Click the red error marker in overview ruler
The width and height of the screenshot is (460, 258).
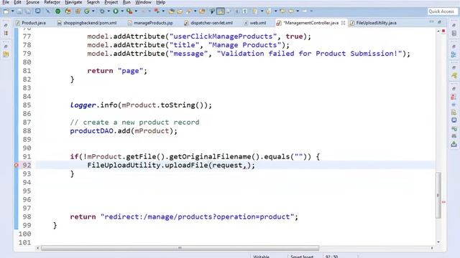443,202
